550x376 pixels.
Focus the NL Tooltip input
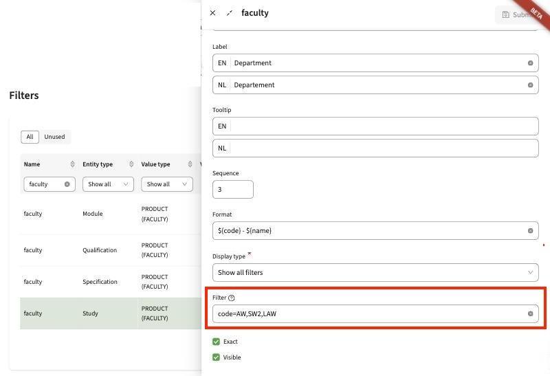[x=375, y=148]
